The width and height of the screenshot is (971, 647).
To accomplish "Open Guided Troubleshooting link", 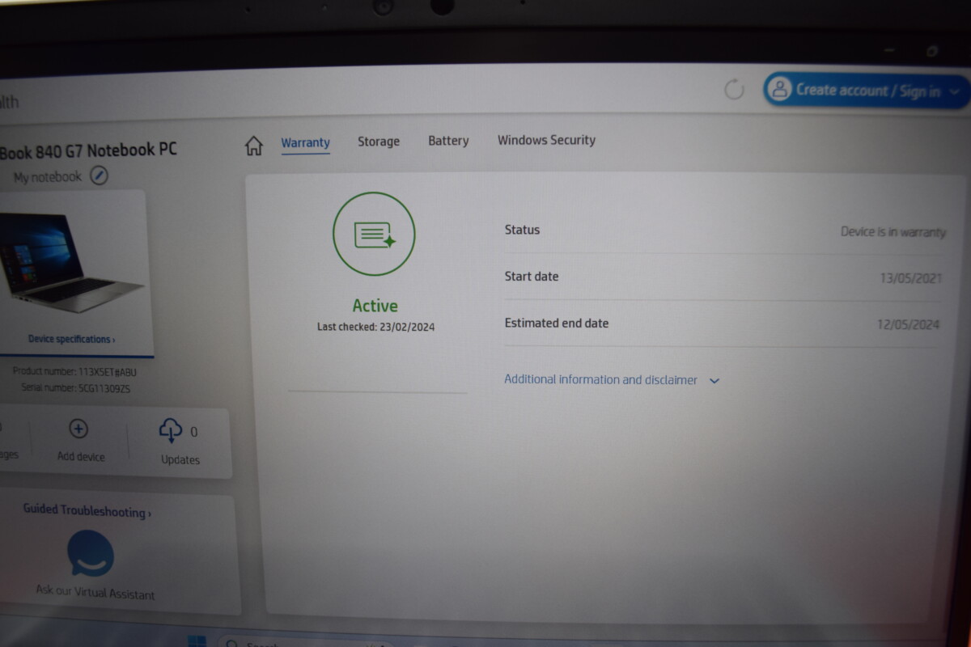I will pyautogui.click(x=87, y=510).
